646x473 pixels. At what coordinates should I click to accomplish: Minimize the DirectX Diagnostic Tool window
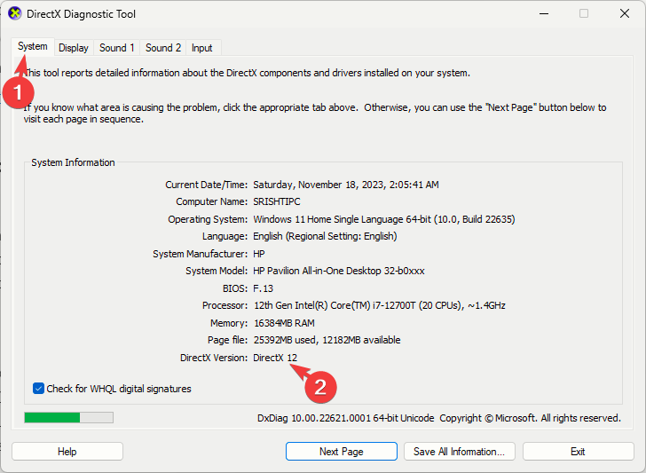point(544,13)
